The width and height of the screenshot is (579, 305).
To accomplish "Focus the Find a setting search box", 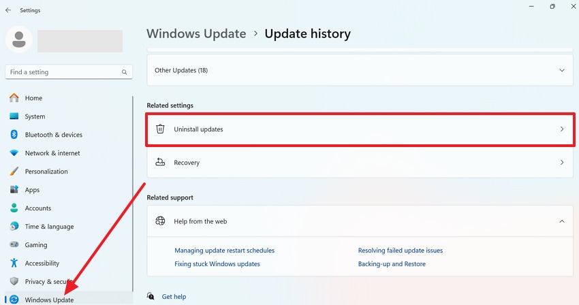I will point(69,72).
